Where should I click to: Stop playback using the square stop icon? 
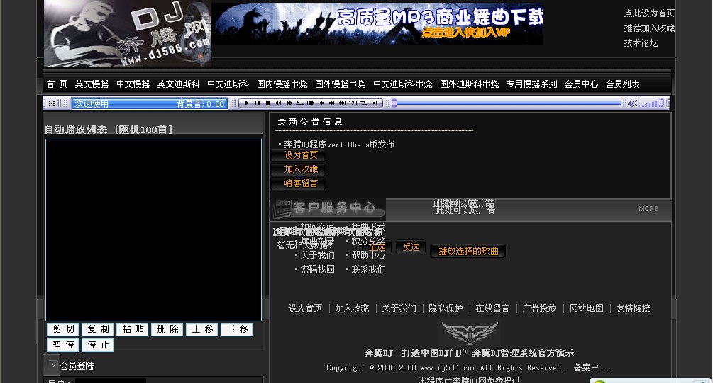click(268, 103)
